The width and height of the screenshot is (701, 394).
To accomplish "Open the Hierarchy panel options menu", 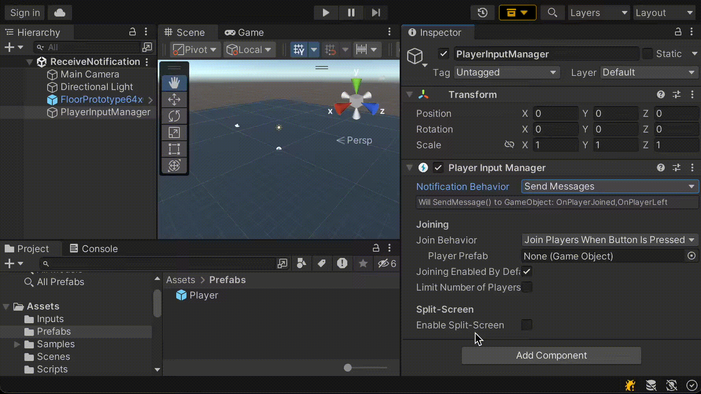I will pos(146,32).
